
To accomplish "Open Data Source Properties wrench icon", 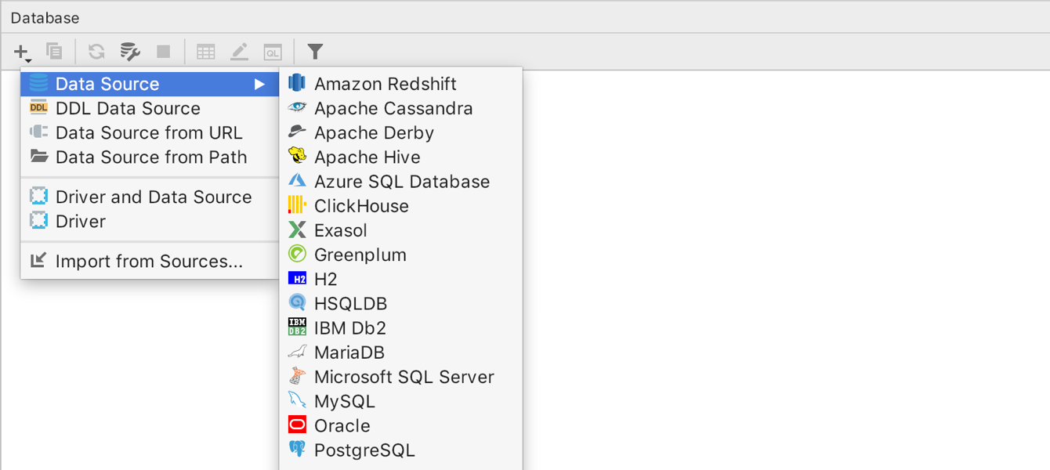I will (x=129, y=51).
